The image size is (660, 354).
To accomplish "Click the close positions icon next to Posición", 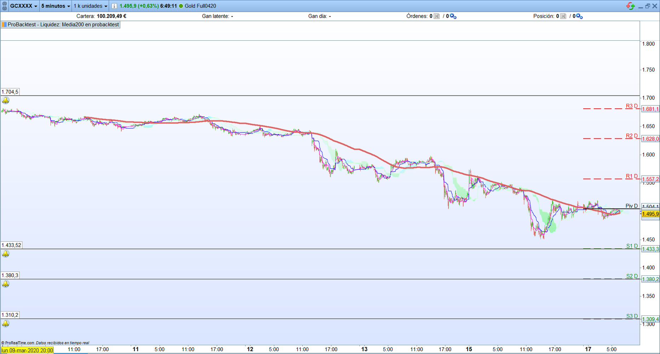I will click(x=563, y=16).
